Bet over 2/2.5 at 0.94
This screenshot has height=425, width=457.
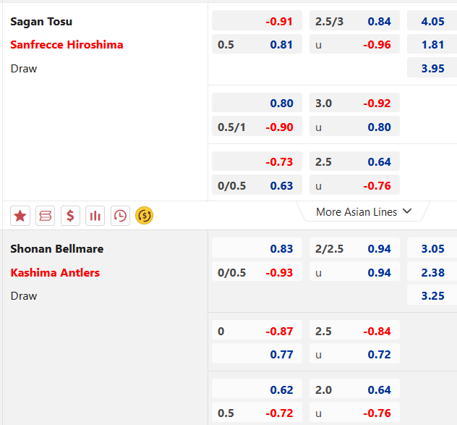[354, 248]
